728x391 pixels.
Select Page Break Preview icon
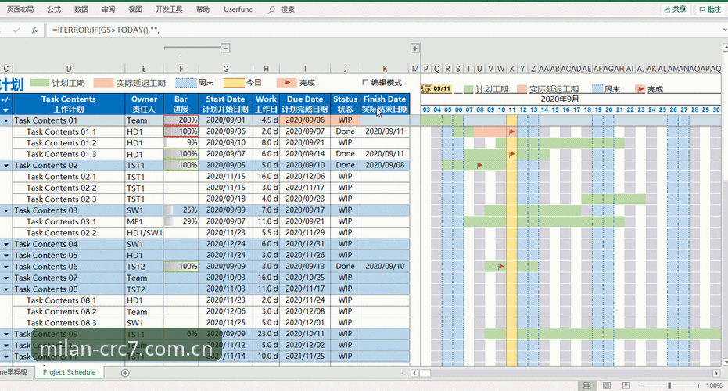point(626,386)
